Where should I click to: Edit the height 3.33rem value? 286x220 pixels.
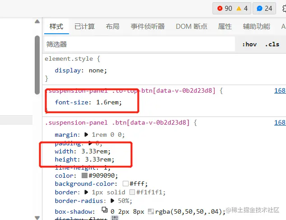pyautogui.click(x=98, y=159)
